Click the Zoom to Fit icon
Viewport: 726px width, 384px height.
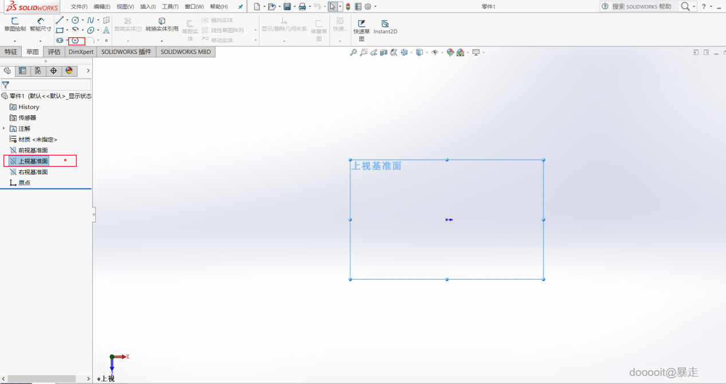[354, 52]
